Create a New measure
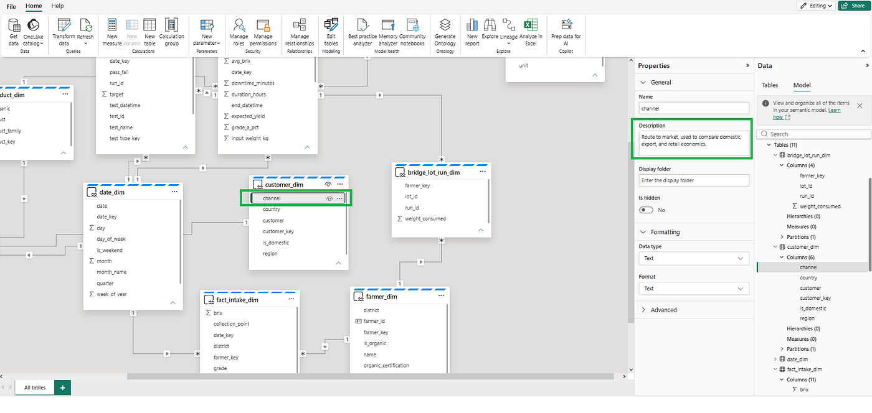 [112, 31]
